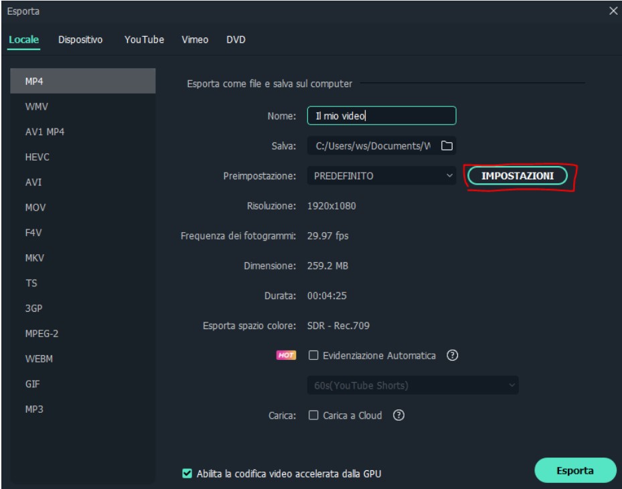
Task: Click the green Esporta button
Action: [575, 470]
